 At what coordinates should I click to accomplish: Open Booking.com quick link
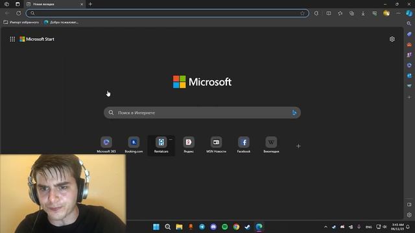coord(134,145)
